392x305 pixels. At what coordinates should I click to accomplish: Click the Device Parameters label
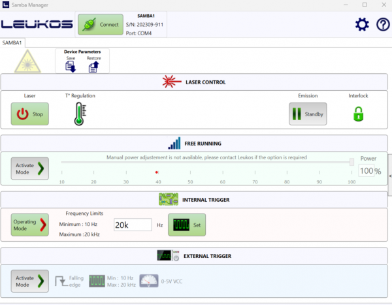[82, 52]
